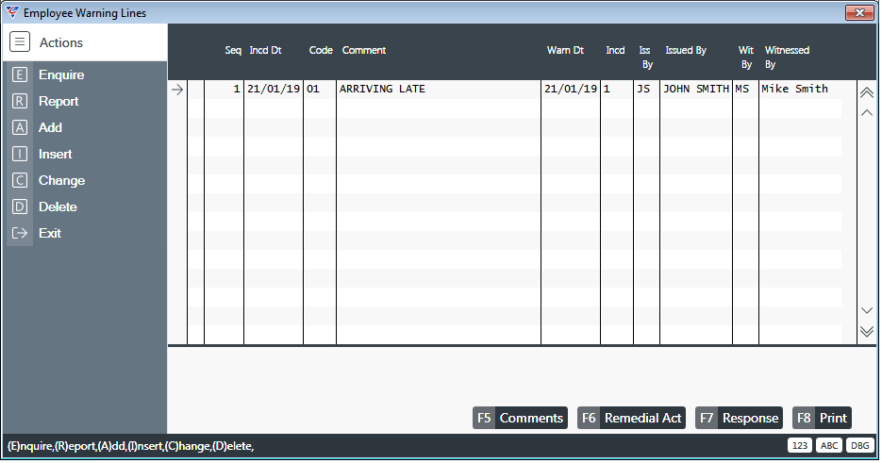Image resolution: width=882 pixels, height=463 pixels.
Task: Click the status bar command prompt text
Action: pos(130,446)
